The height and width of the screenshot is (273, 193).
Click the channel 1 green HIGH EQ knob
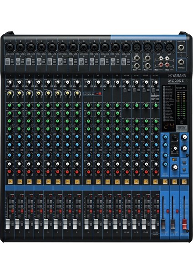(10, 106)
